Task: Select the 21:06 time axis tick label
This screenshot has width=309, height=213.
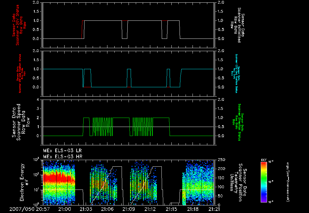Action: pyautogui.click(x=107, y=208)
